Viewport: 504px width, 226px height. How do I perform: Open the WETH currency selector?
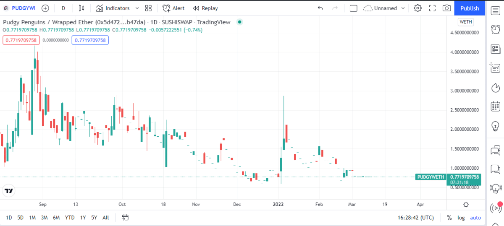tap(465, 22)
